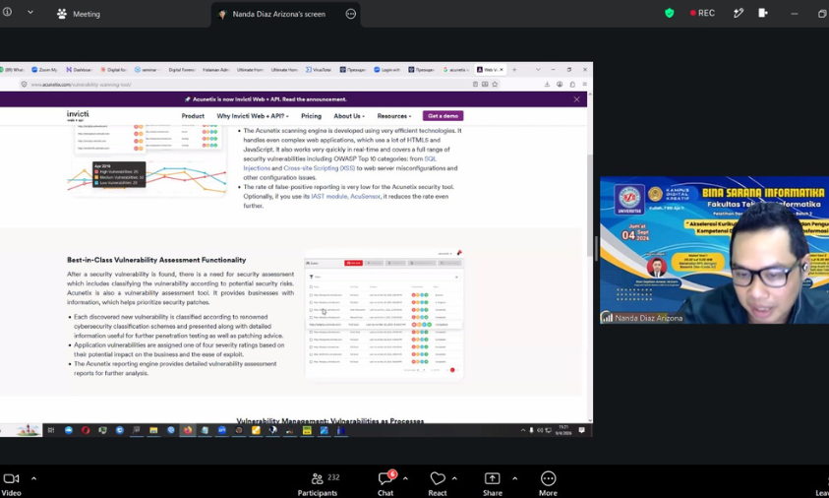Open the Chat panel
The width and height of the screenshot is (829, 498).
[x=385, y=483]
